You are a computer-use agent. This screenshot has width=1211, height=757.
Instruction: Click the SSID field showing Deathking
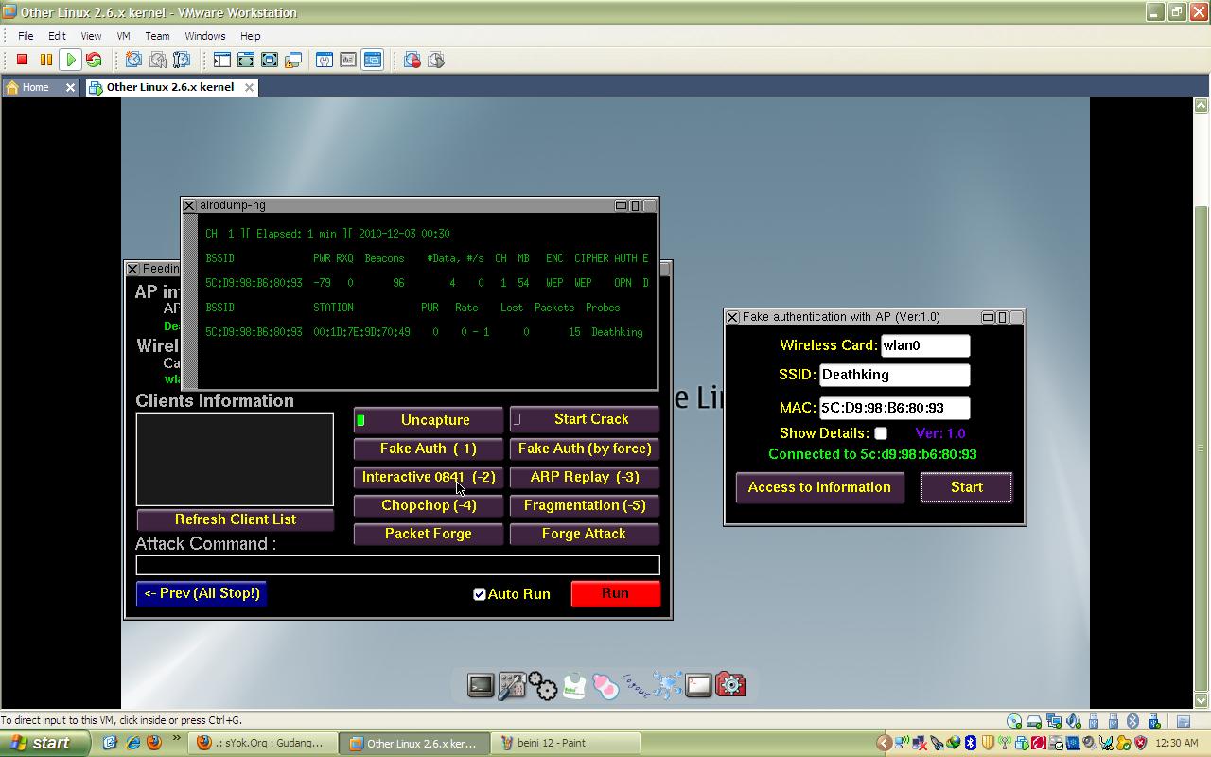(x=894, y=375)
